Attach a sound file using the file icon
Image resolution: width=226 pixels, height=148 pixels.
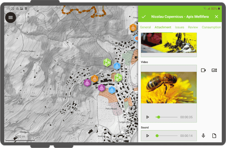[214, 136]
